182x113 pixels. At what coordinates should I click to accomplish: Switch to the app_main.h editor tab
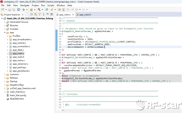click(84, 15)
